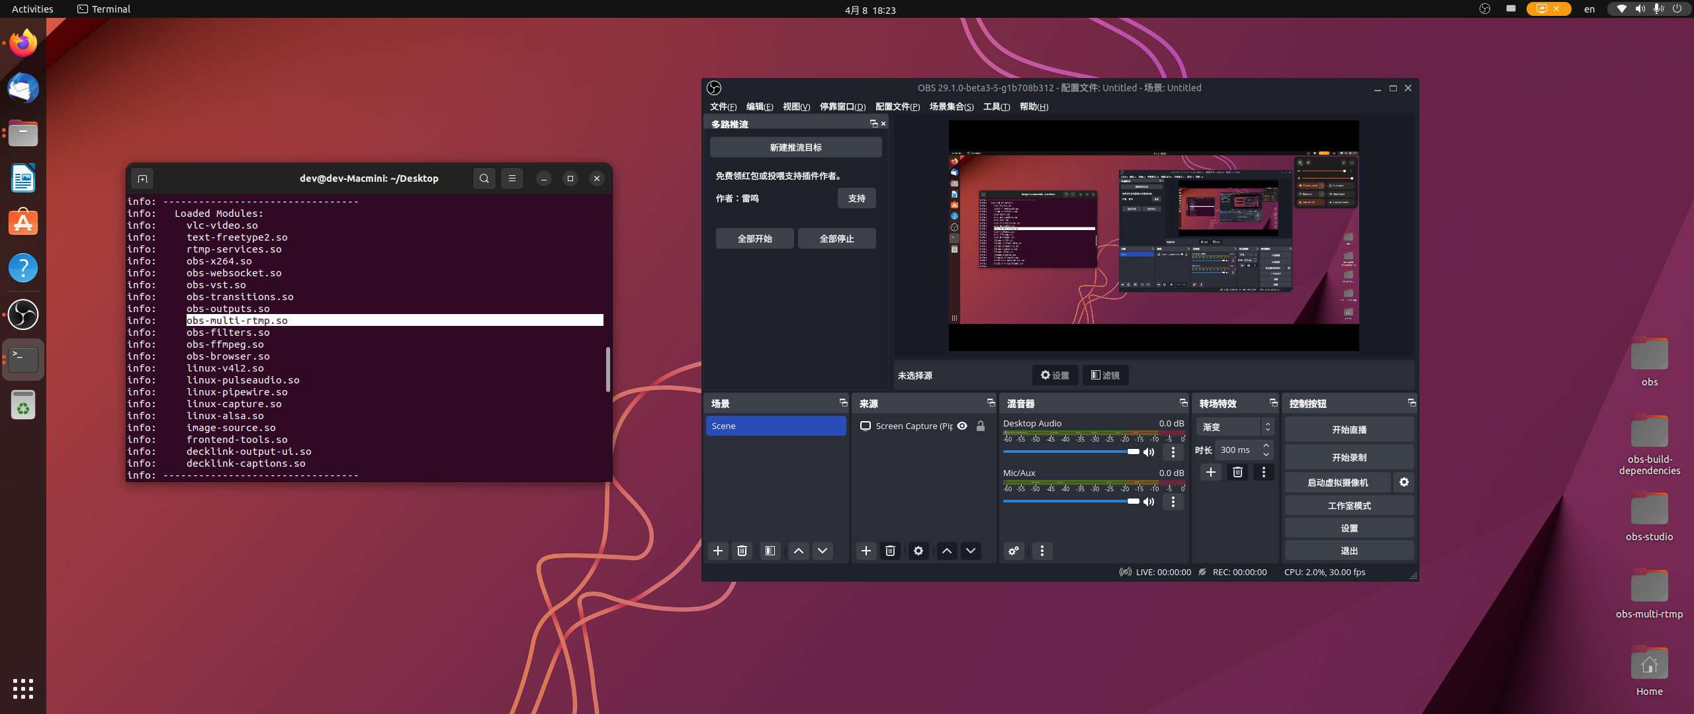Toggle Screen Capture source lock
Viewport: 1694px width, 714px height.
[x=981, y=426]
